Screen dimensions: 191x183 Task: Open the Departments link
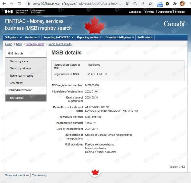point(165,12)
